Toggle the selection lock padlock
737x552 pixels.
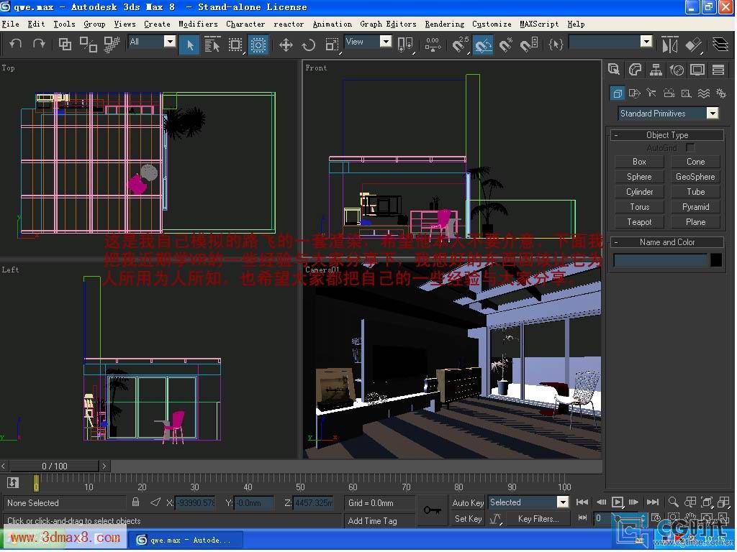(x=135, y=502)
